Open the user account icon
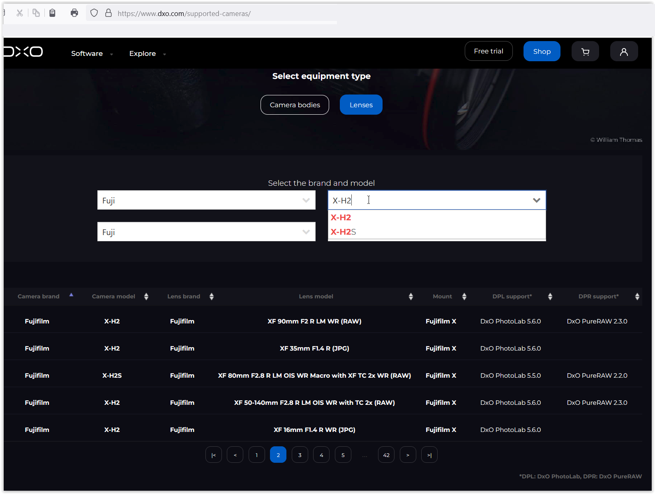This screenshot has height=494, width=655. (x=624, y=51)
